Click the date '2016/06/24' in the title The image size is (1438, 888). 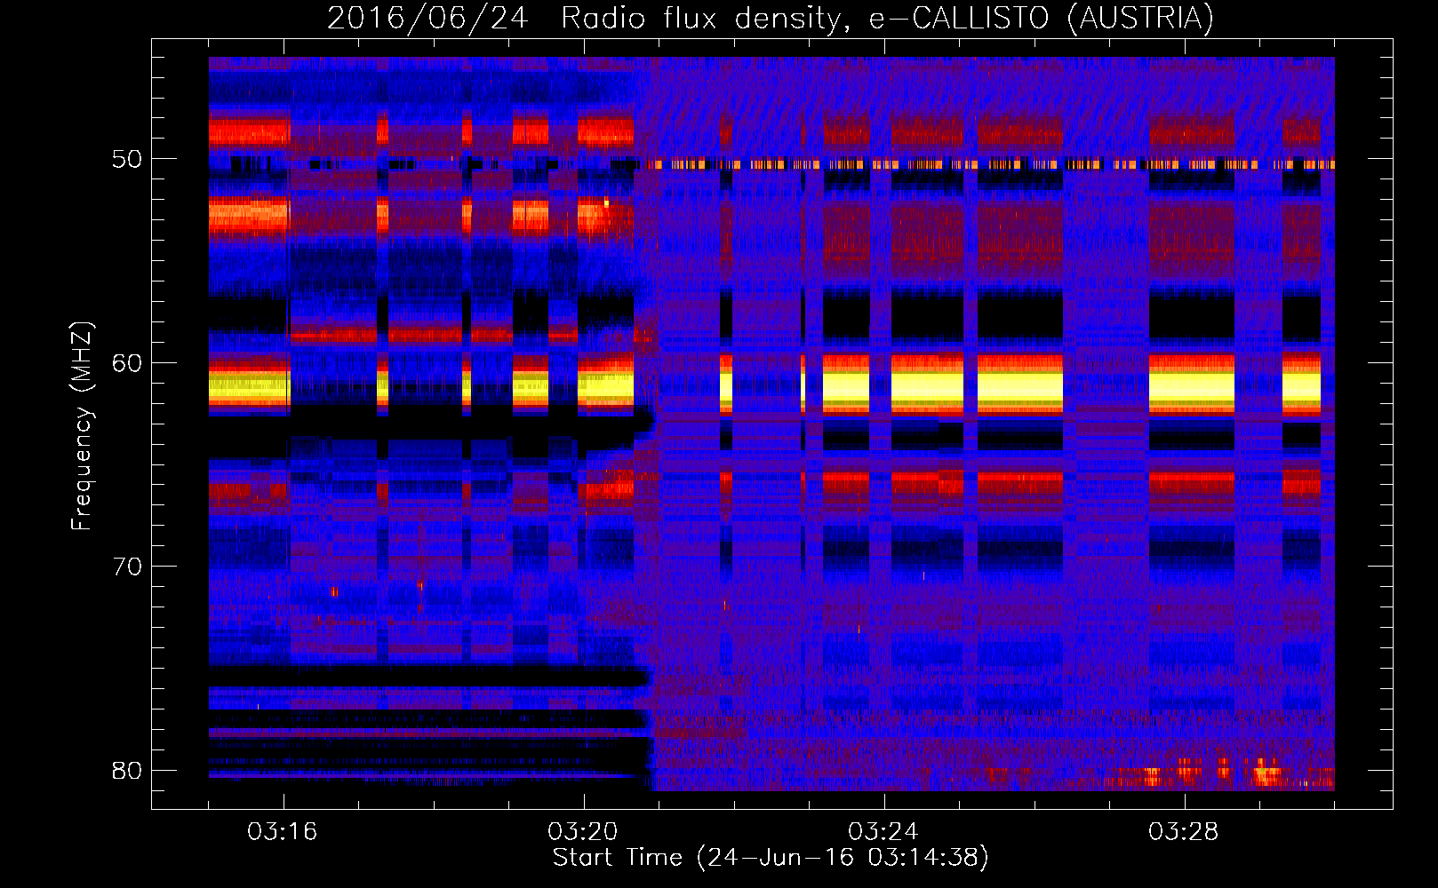pos(428,19)
